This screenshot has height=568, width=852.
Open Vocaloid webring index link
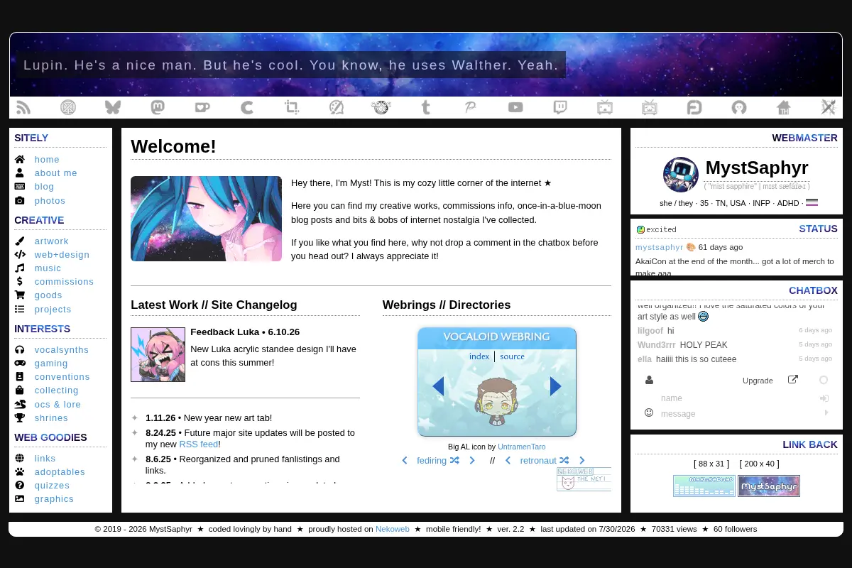click(479, 356)
